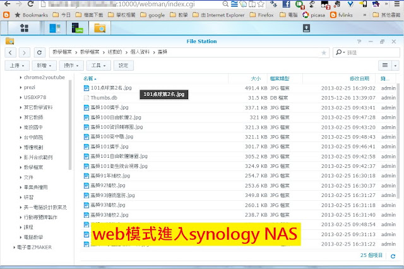
Task: Expand the USBXP78 folder tree node
Action: 21,97
